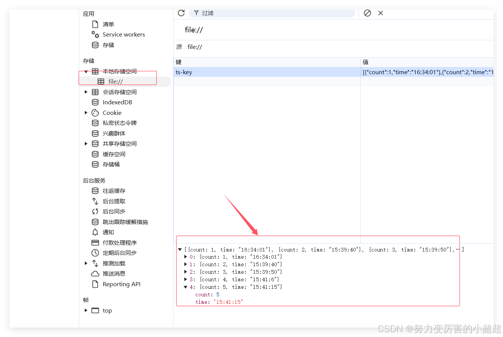Click the document icon beside Reporting API
This screenshot has height=337, width=503.
click(x=95, y=284)
